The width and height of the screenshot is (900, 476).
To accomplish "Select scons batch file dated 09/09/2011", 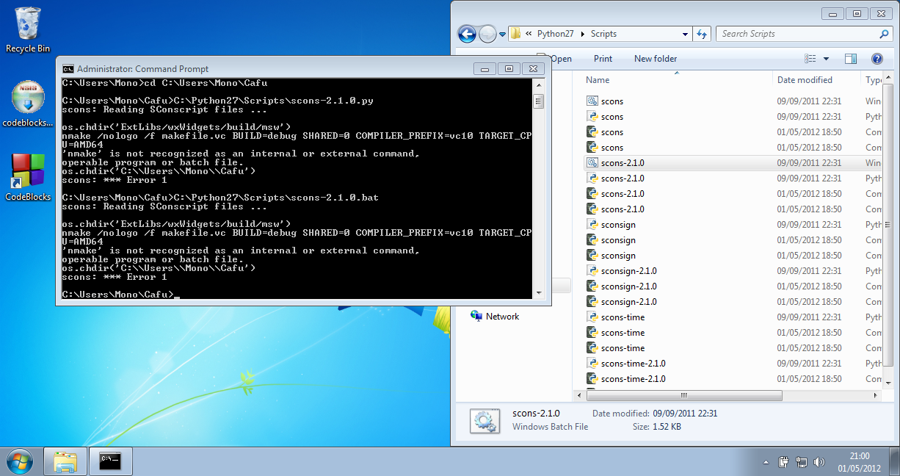I will click(612, 101).
